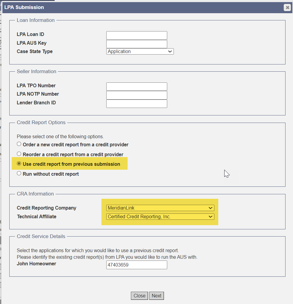Click the 'Seller Information' section heading

click(37, 71)
